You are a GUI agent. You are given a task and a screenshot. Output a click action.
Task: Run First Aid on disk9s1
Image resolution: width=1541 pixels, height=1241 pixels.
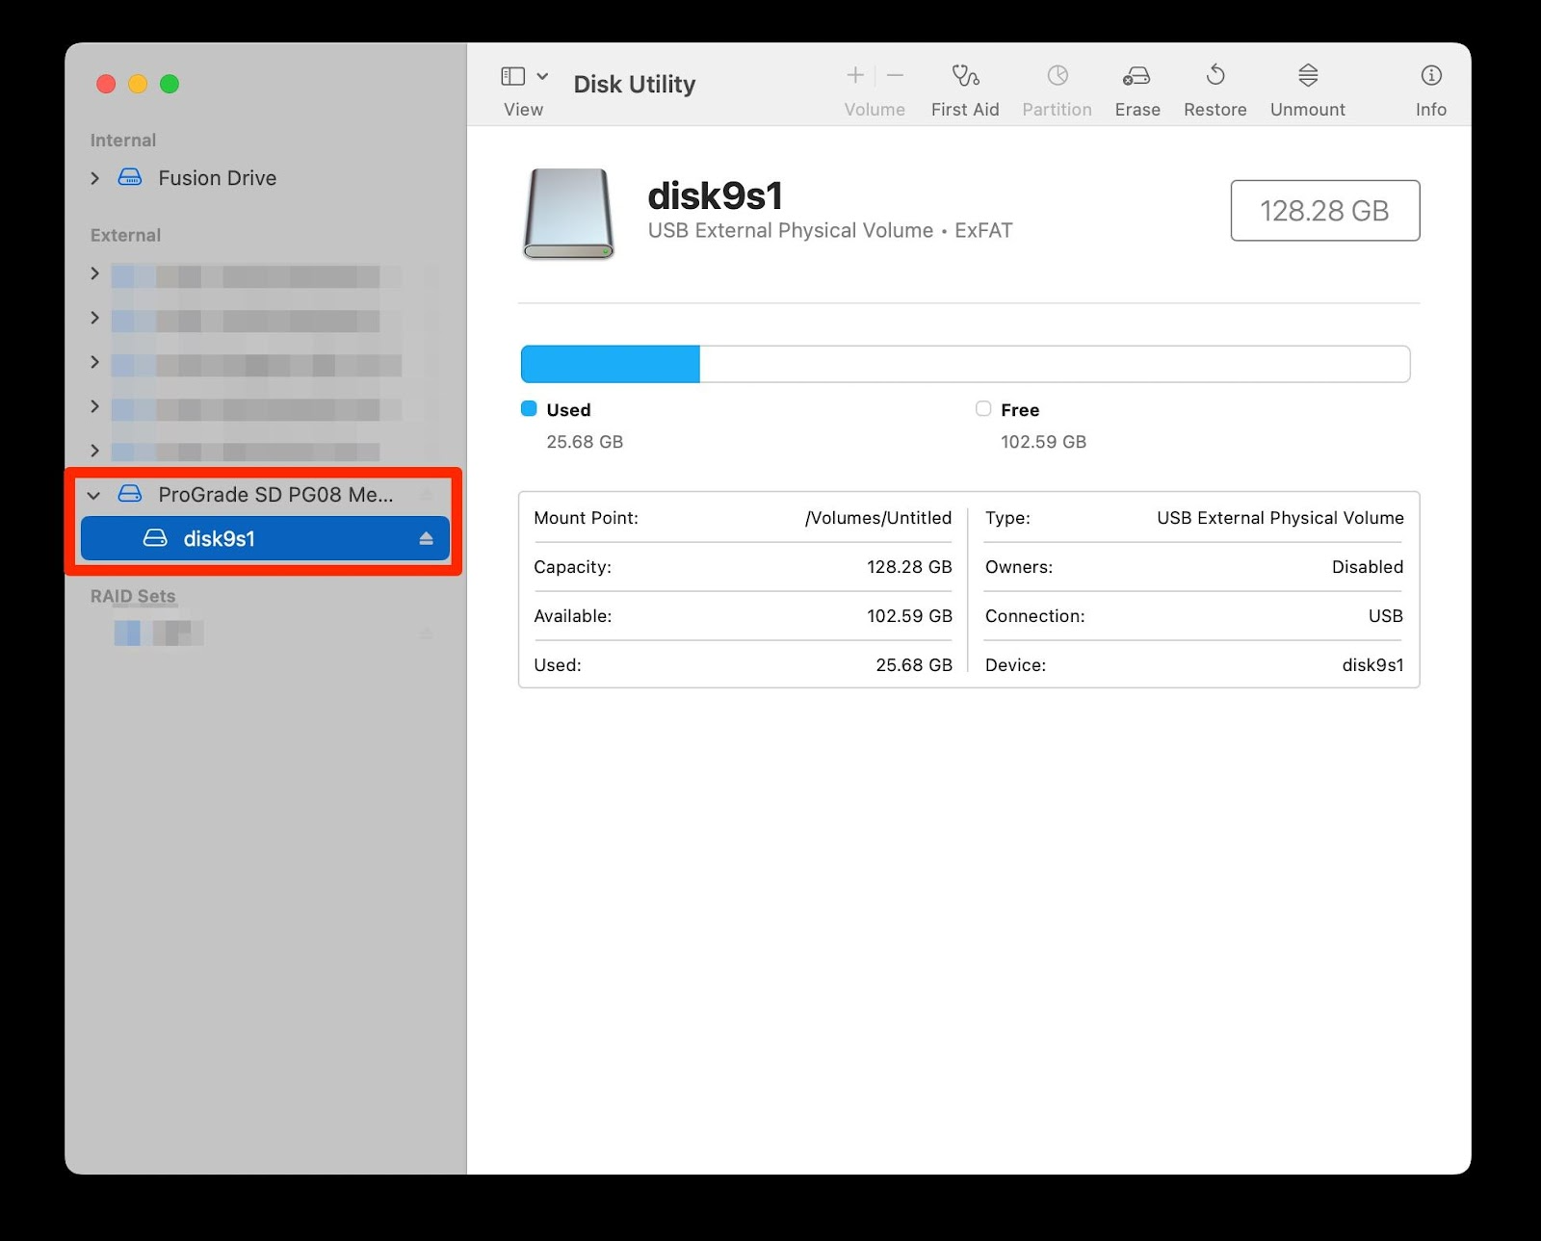(964, 87)
